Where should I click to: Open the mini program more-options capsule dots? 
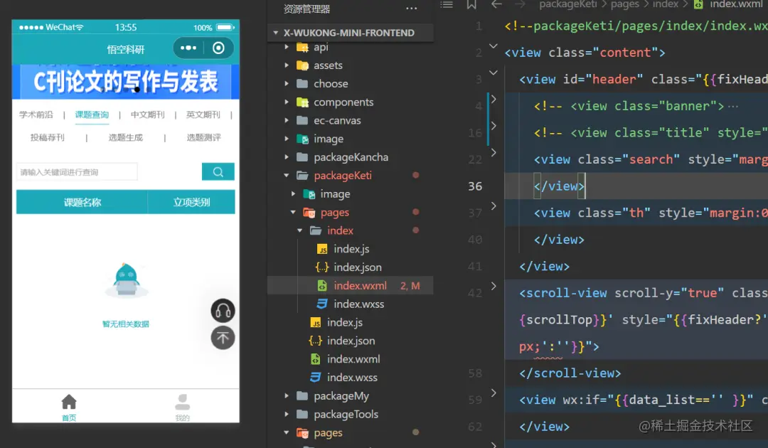pos(188,48)
